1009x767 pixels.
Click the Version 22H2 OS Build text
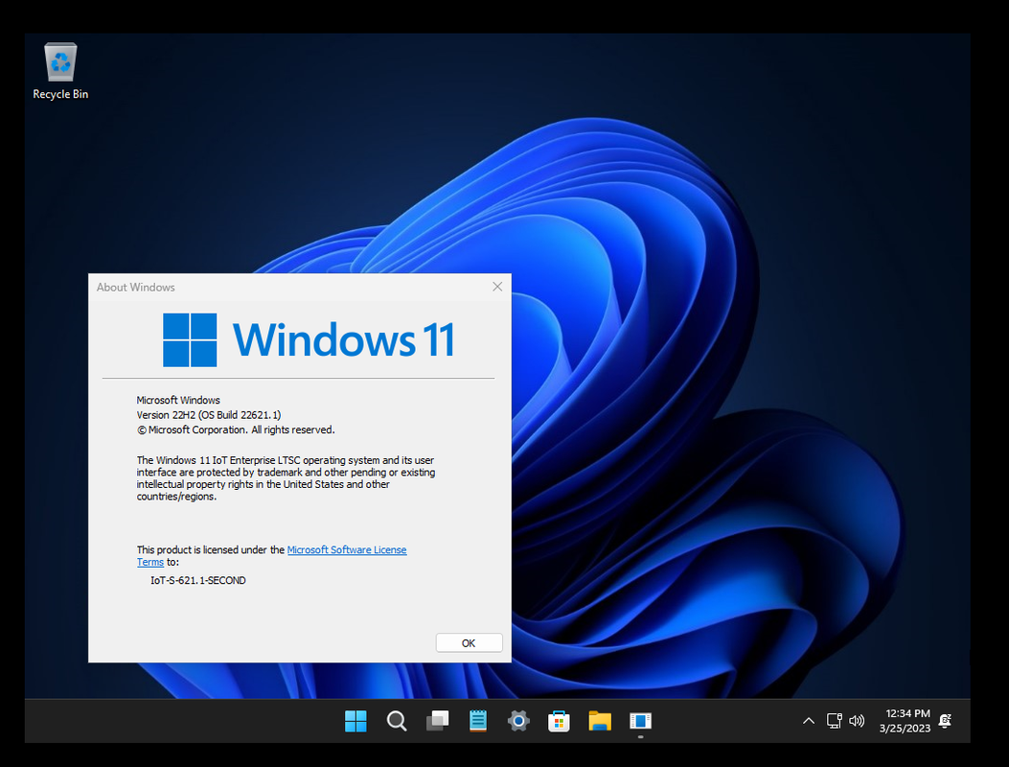(x=209, y=415)
